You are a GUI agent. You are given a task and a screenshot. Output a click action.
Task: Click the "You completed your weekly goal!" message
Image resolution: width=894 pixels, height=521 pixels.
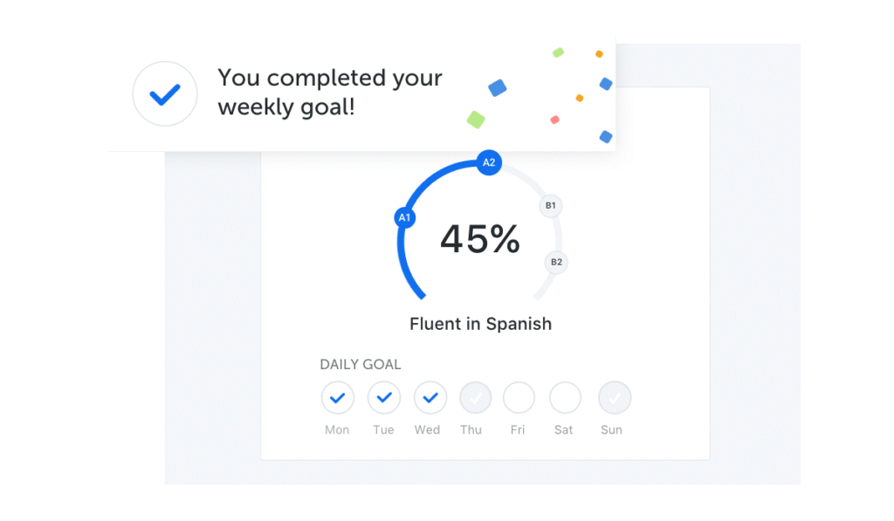[x=329, y=93]
